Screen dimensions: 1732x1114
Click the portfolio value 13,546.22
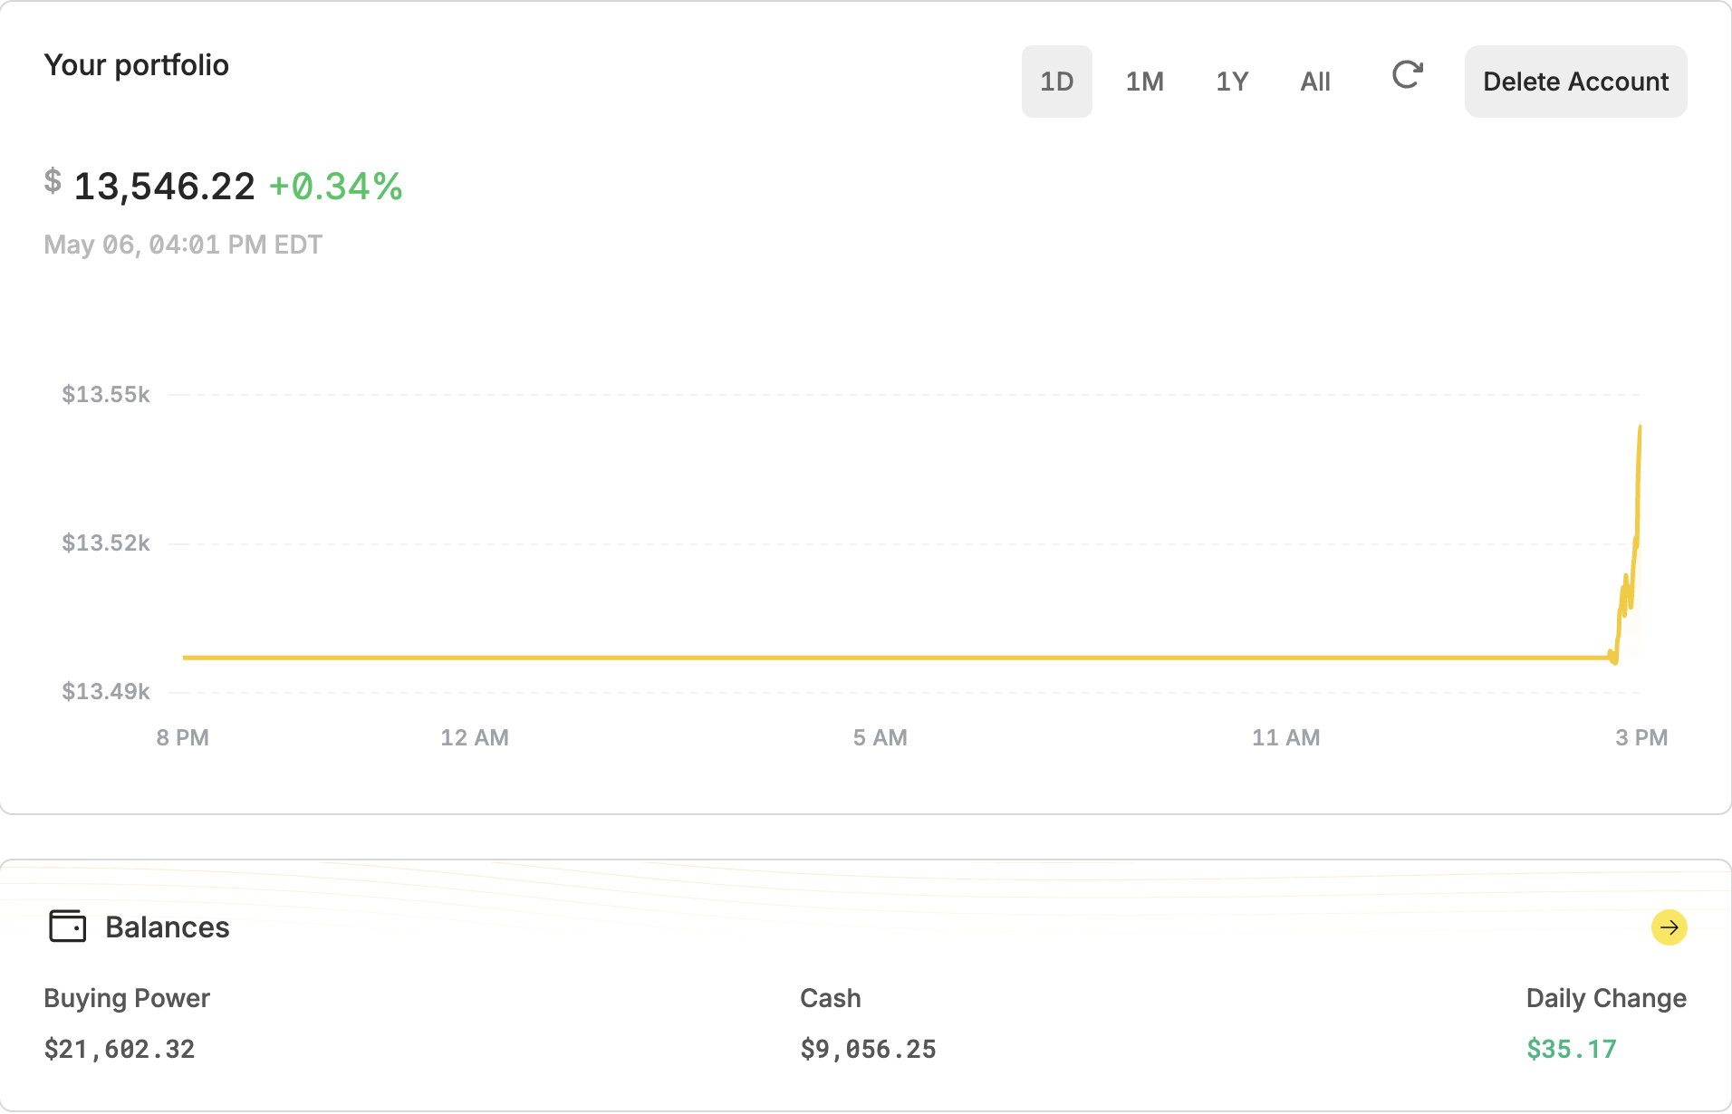164,187
